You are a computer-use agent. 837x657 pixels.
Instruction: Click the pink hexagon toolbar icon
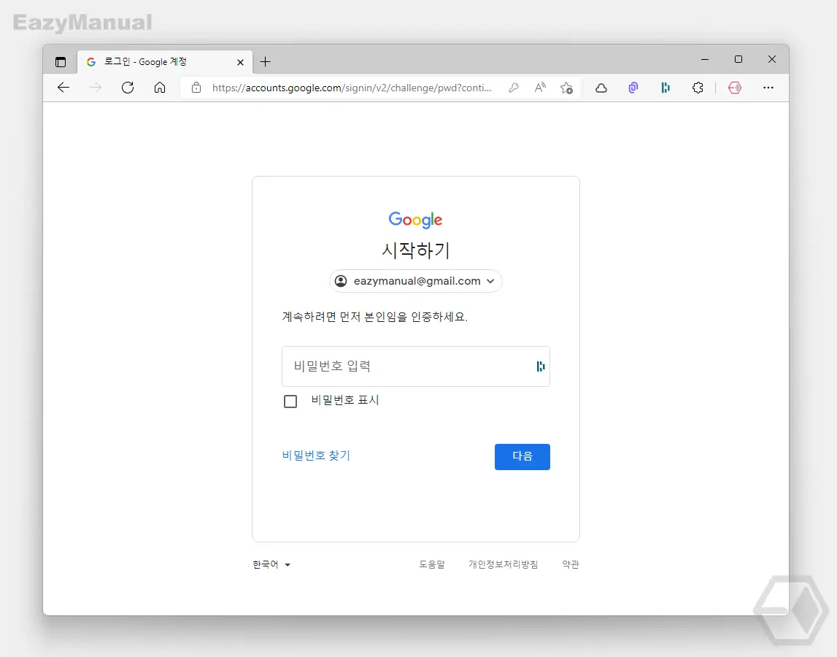[x=735, y=88]
